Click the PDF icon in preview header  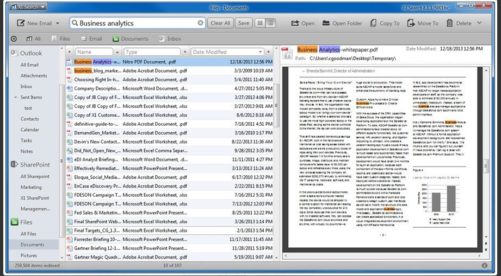(x=286, y=53)
